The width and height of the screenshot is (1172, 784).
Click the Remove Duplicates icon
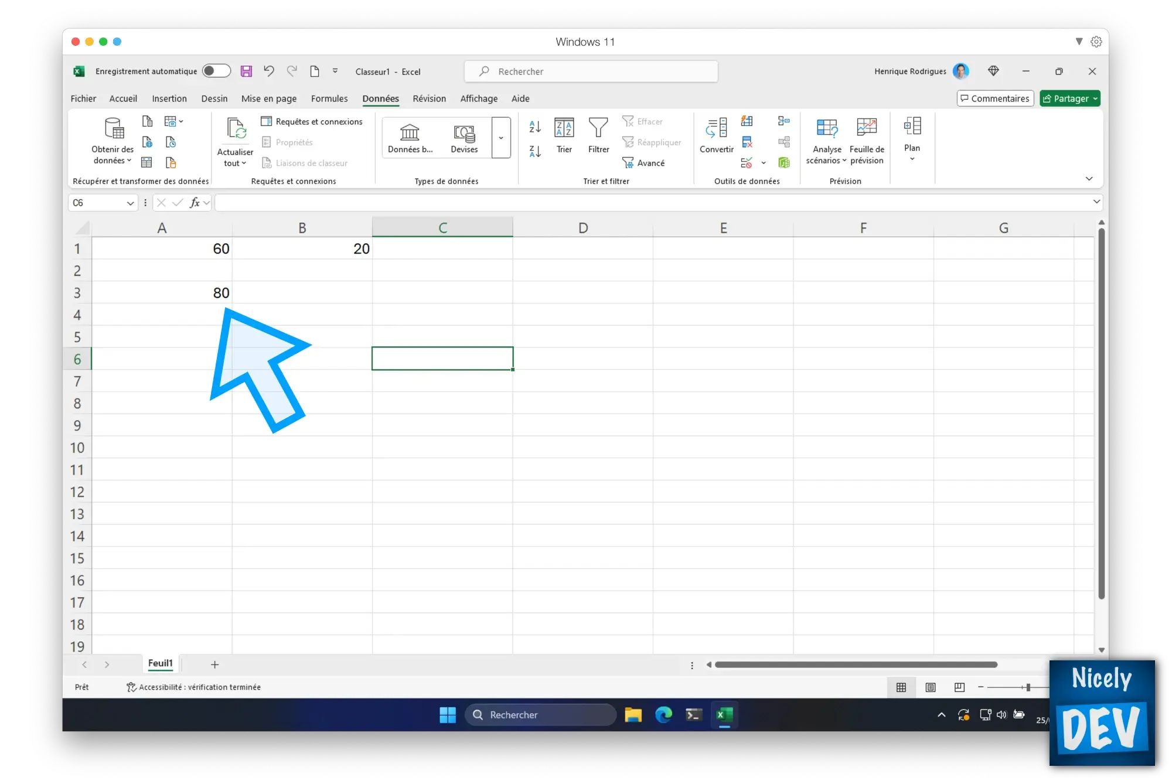tap(747, 142)
